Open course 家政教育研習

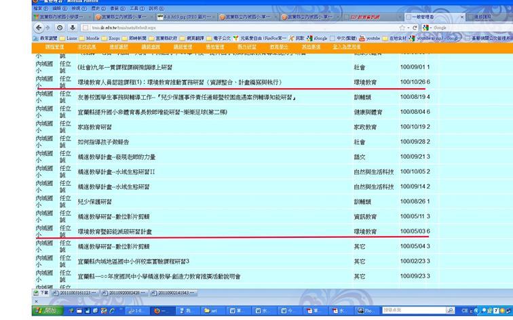[96, 126]
